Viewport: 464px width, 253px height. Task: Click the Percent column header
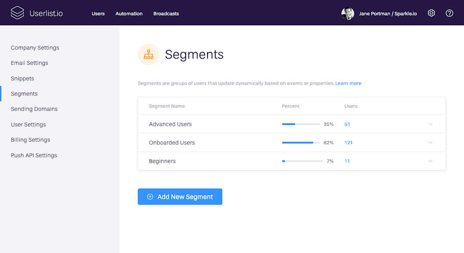pyautogui.click(x=290, y=106)
